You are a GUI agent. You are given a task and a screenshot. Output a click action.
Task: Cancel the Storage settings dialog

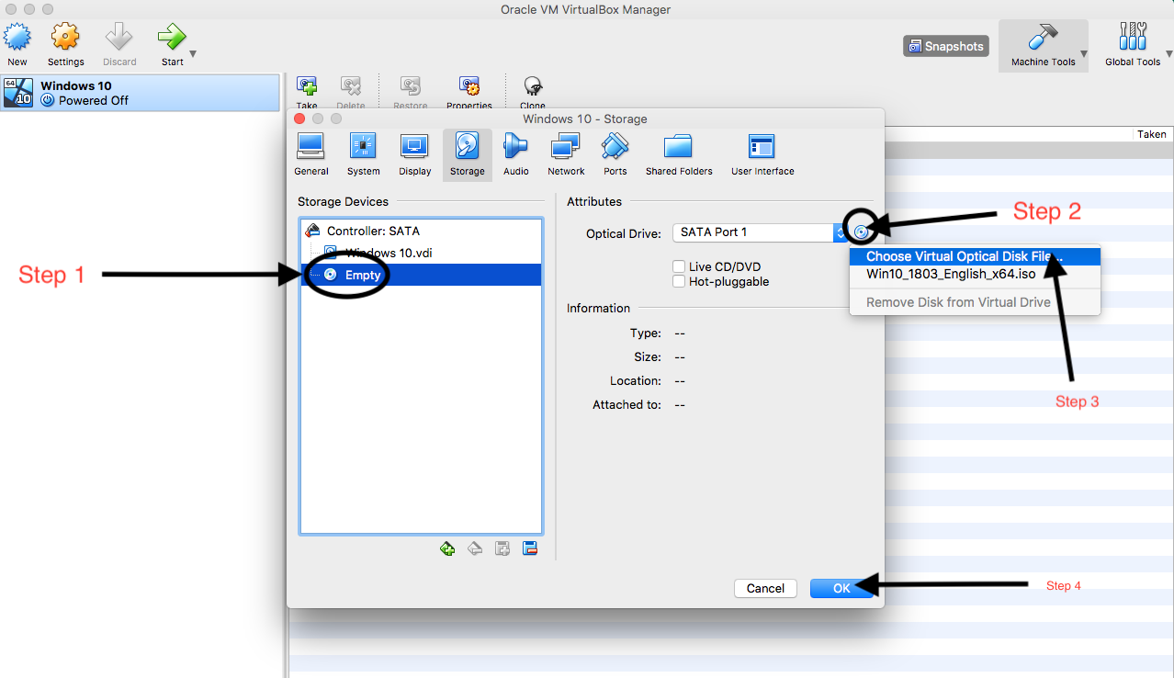coord(765,589)
